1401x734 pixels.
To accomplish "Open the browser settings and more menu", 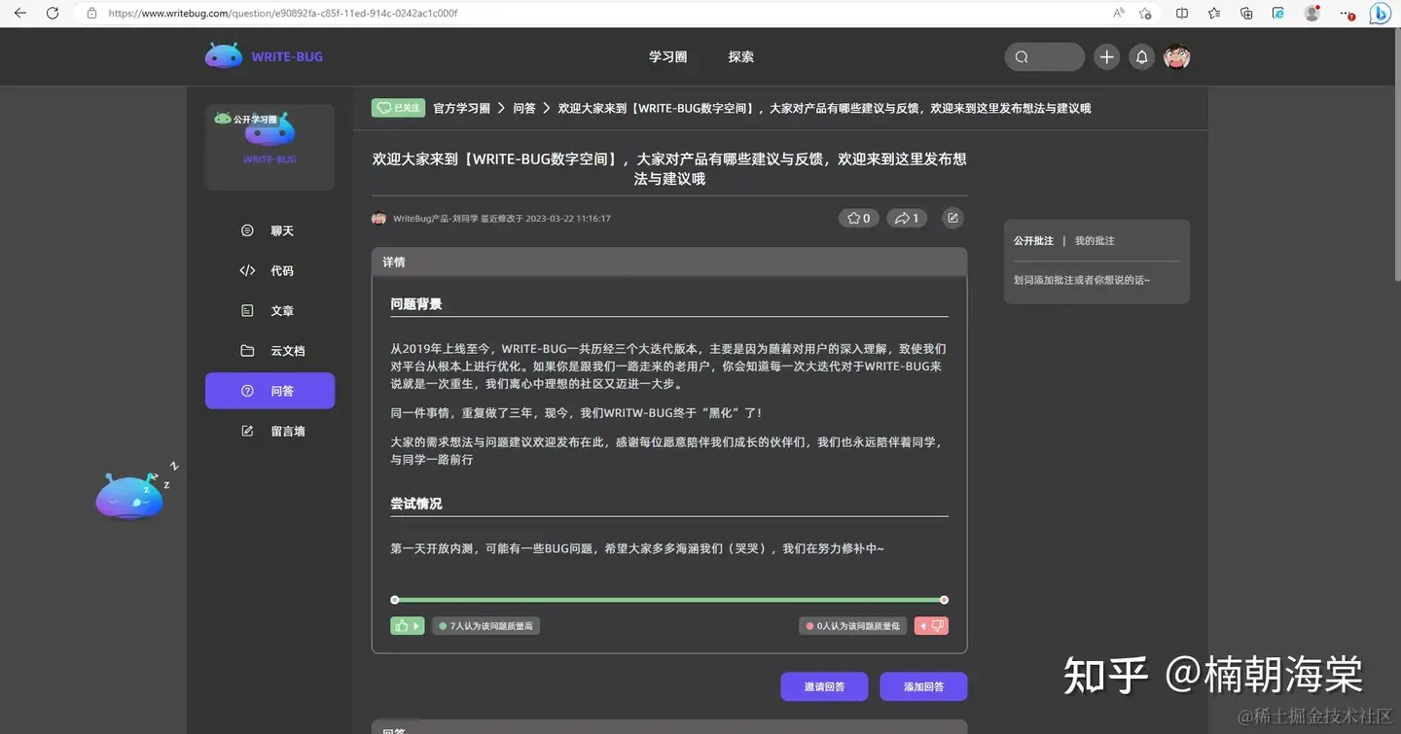I will [1347, 14].
